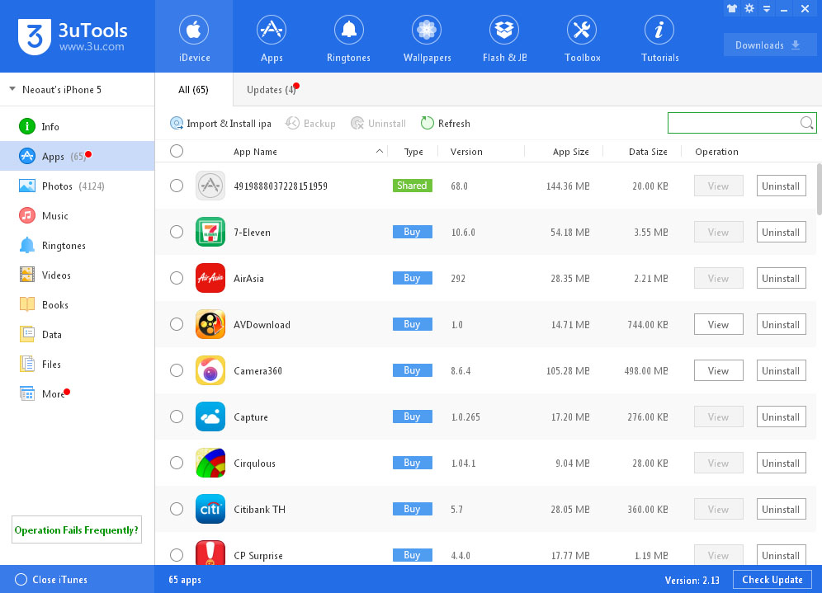This screenshot has width=822, height=593.
Task: Select Photos in the sidebar
Action: (x=78, y=186)
